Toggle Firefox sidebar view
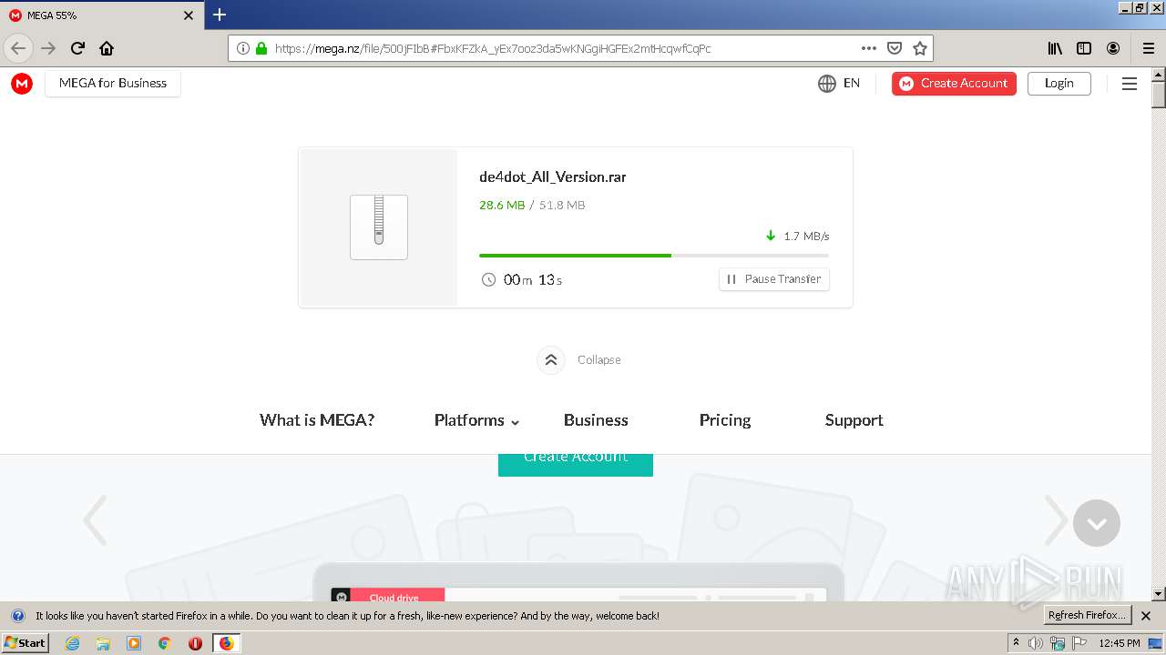Screen dimensions: 1166x655 (x=1084, y=48)
